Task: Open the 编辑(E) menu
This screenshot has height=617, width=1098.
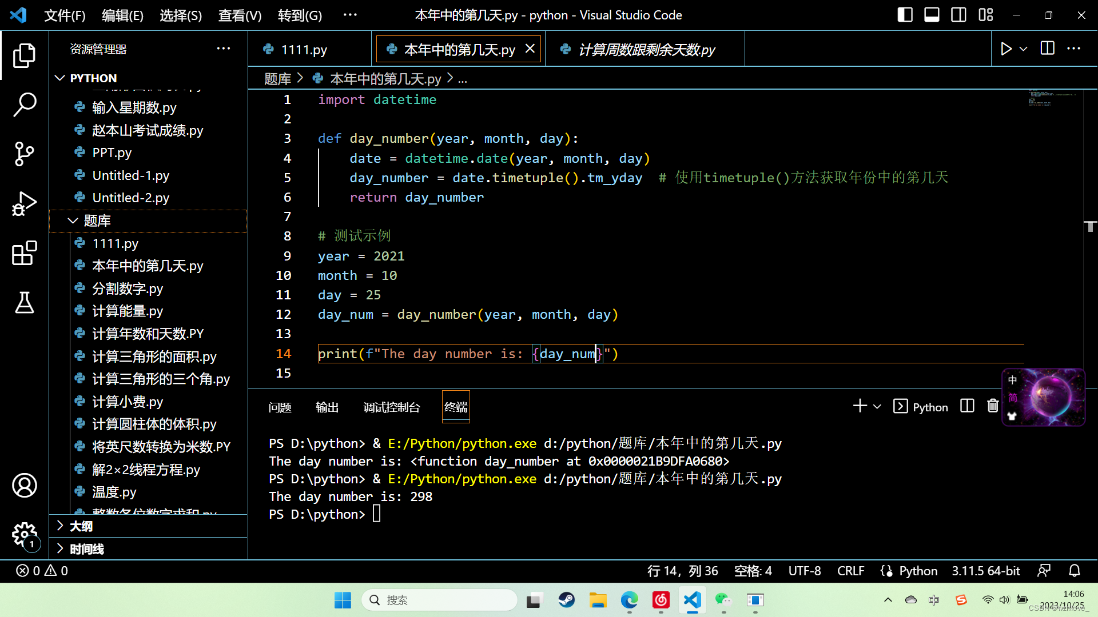Action: [x=122, y=15]
